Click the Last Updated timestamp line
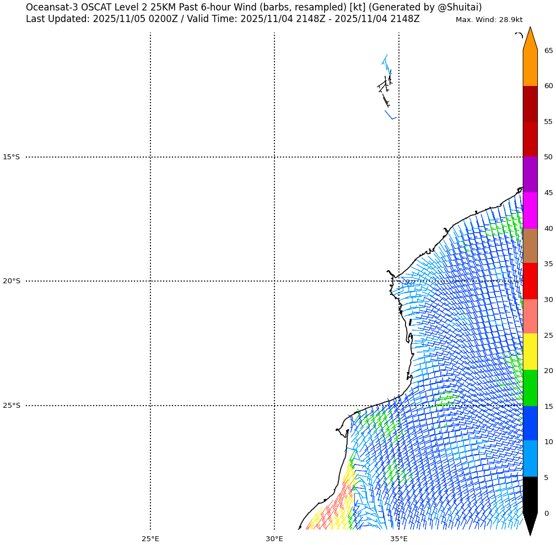Screen dimensions: 556x545 click(223, 19)
